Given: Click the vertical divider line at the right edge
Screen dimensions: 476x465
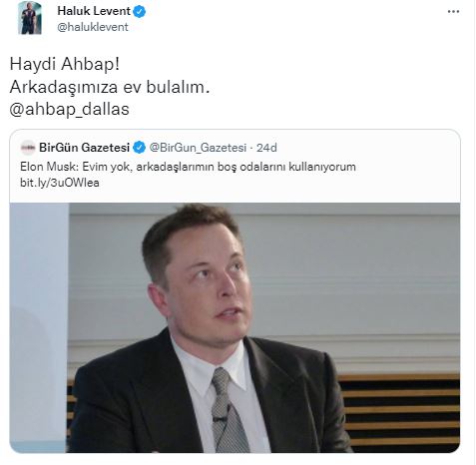Looking at the screenshot, I should pos(474,232).
